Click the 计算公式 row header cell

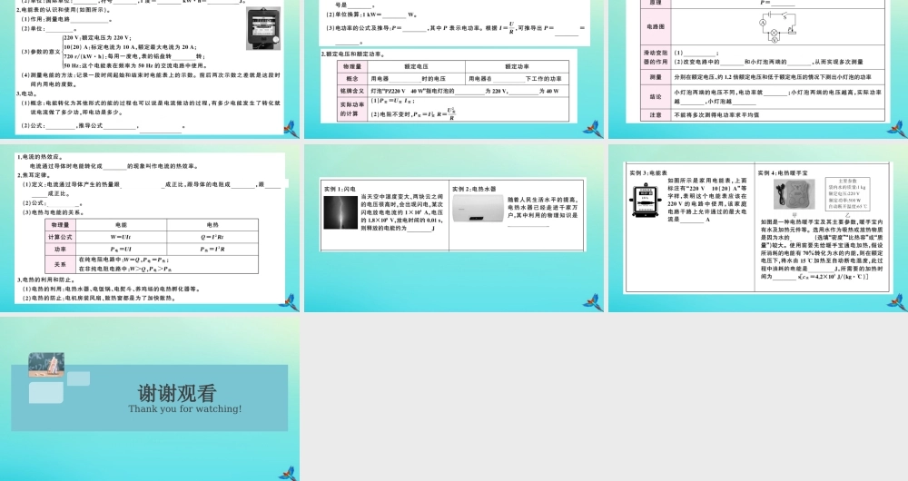60,237
